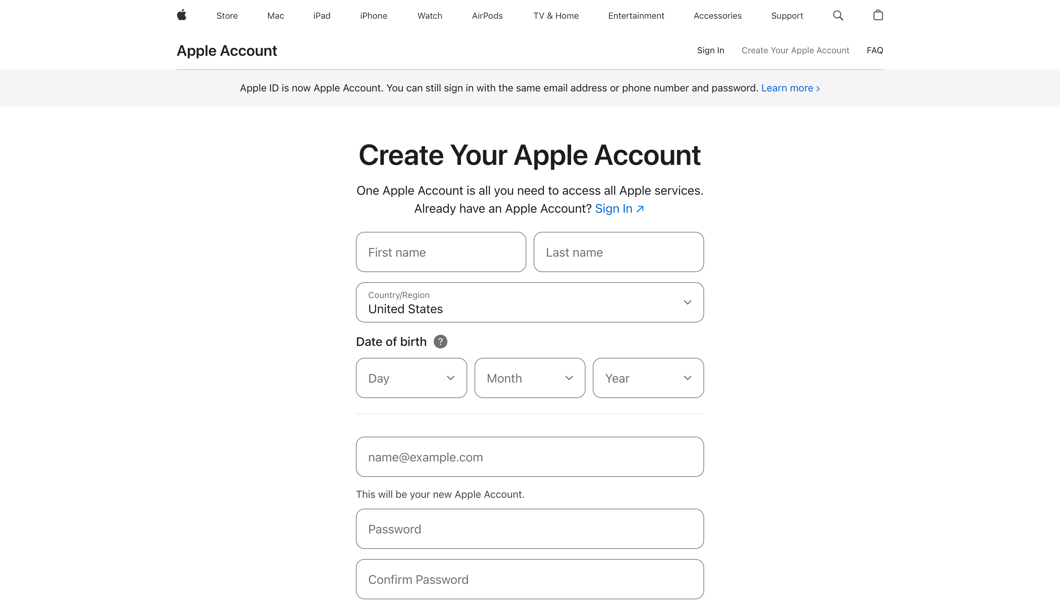Click the Store navigation menu icon
This screenshot has height=604, width=1060.
pos(227,15)
